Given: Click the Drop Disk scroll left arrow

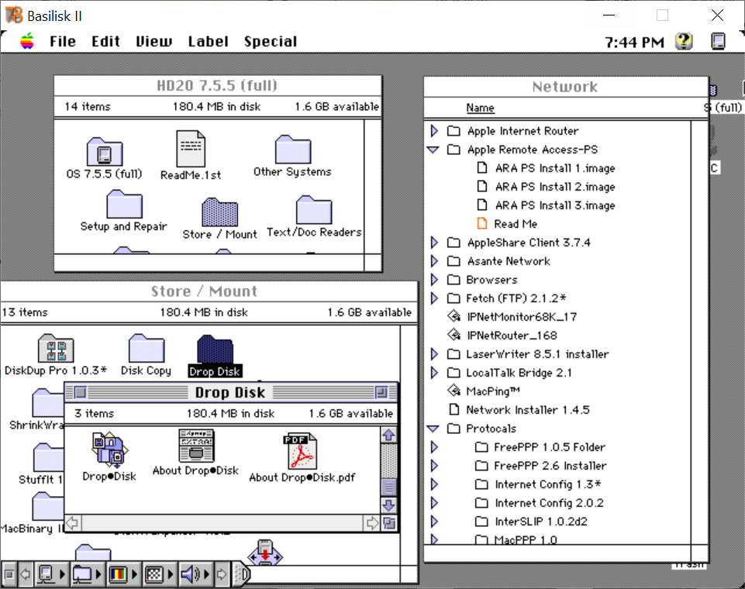Looking at the screenshot, I should 72,523.
